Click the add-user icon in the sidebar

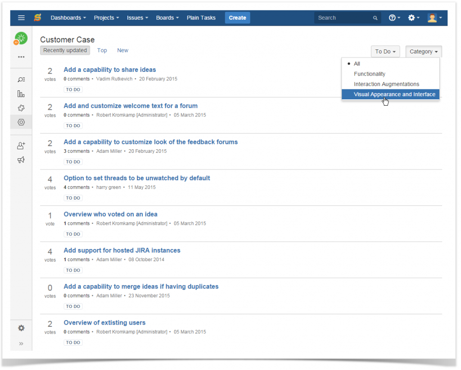[x=21, y=145]
